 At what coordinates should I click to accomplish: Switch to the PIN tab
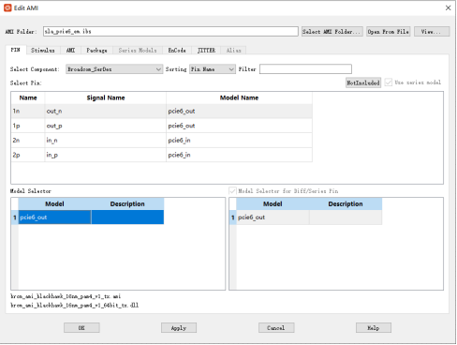pyautogui.click(x=16, y=50)
